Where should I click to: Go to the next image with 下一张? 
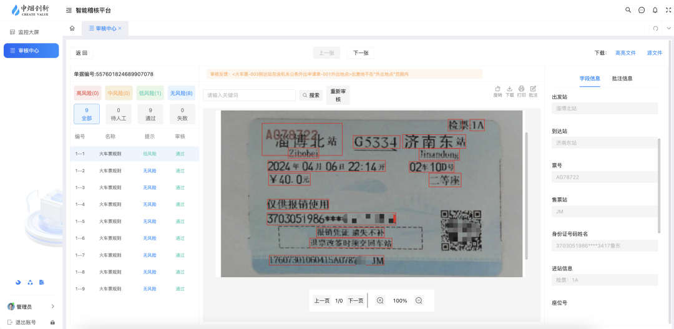[361, 53]
